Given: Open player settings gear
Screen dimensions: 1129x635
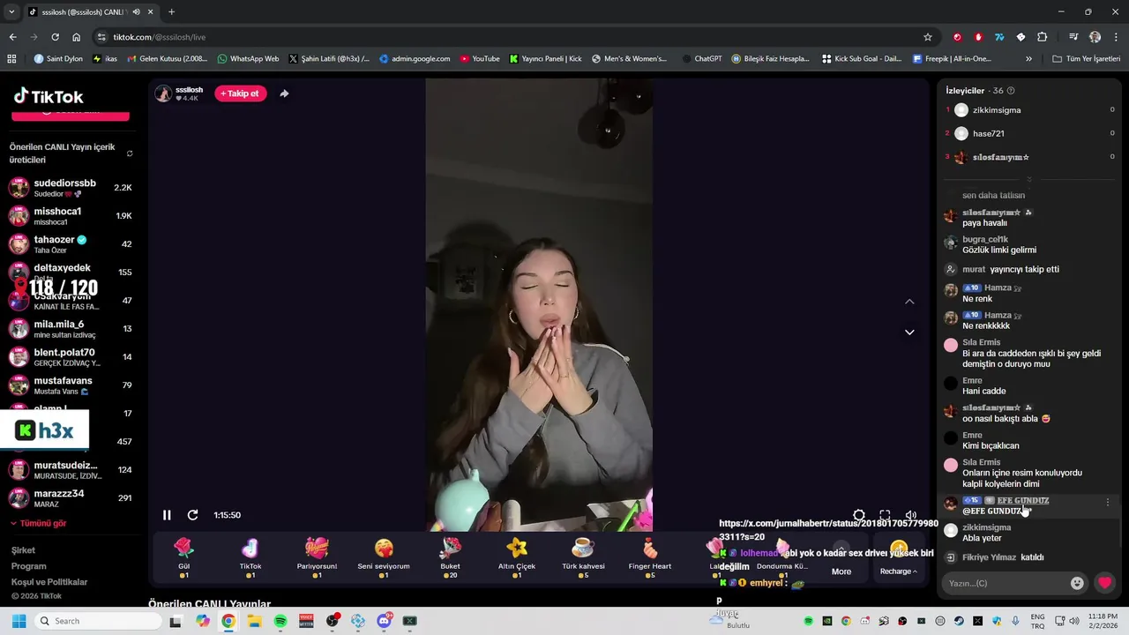Looking at the screenshot, I should click(x=859, y=515).
